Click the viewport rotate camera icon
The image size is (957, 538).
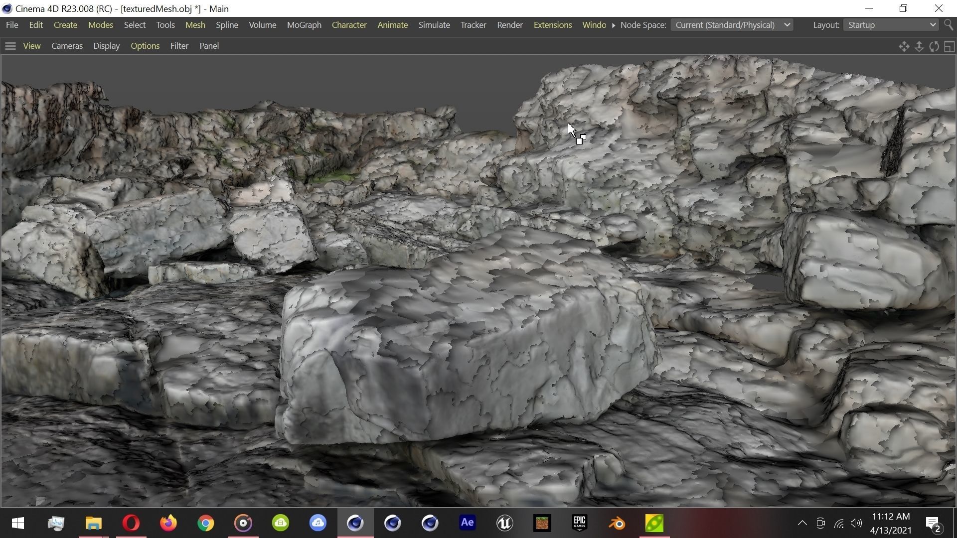[934, 46]
